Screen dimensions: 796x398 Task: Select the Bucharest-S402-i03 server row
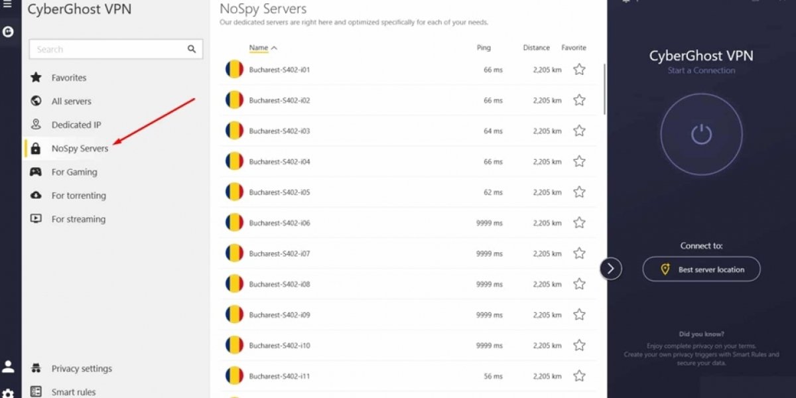tap(408, 131)
